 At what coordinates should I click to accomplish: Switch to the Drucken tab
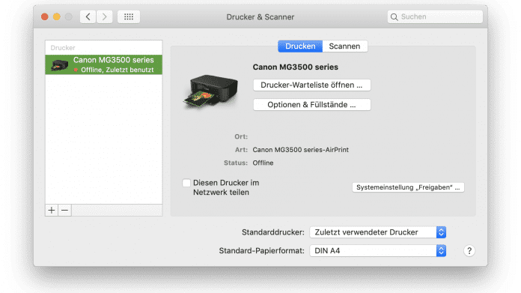(300, 46)
